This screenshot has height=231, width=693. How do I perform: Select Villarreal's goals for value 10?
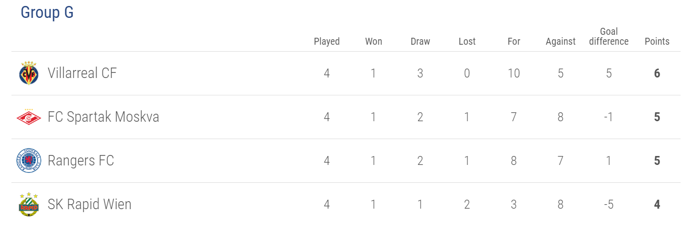[514, 74]
